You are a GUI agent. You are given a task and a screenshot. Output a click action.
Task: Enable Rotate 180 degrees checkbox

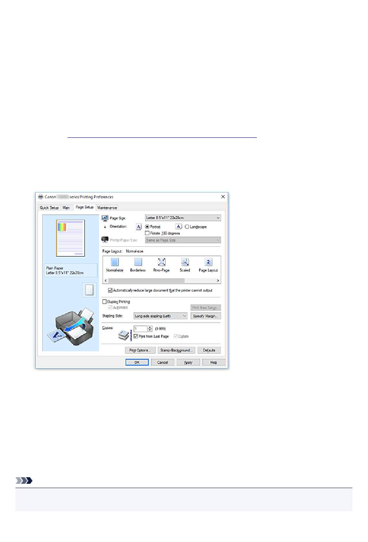pyautogui.click(x=147, y=233)
